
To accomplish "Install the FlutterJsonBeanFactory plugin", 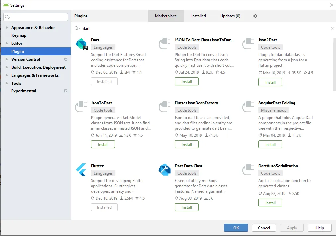I will [187, 144].
